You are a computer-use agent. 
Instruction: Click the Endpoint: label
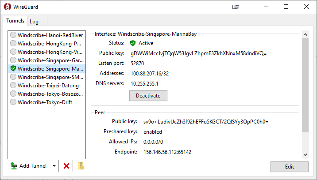126,152
